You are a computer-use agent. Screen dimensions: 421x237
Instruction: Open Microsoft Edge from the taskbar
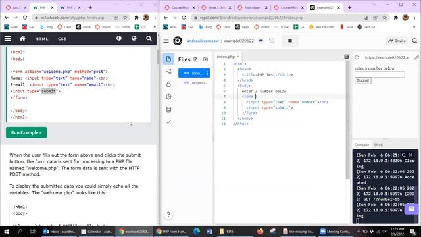point(197,231)
